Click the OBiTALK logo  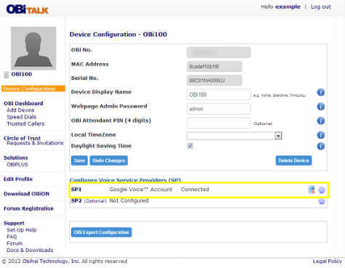pyautogui.click(x=28, y=9)
